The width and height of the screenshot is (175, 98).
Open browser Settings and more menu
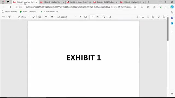[166, 7]
